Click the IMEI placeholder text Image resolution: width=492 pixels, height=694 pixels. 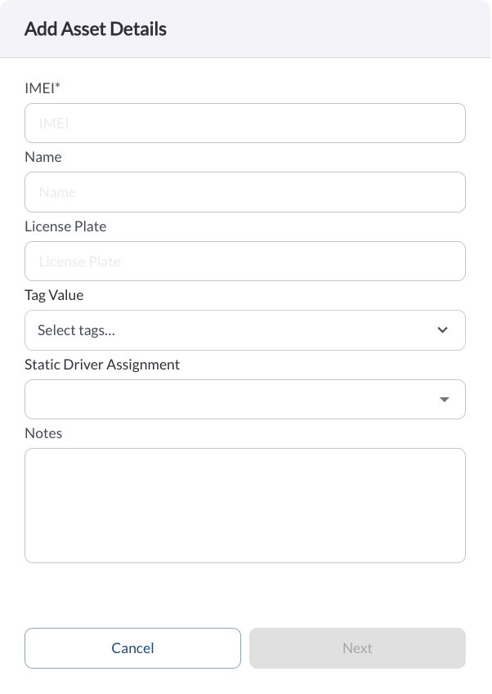(54, 123)
